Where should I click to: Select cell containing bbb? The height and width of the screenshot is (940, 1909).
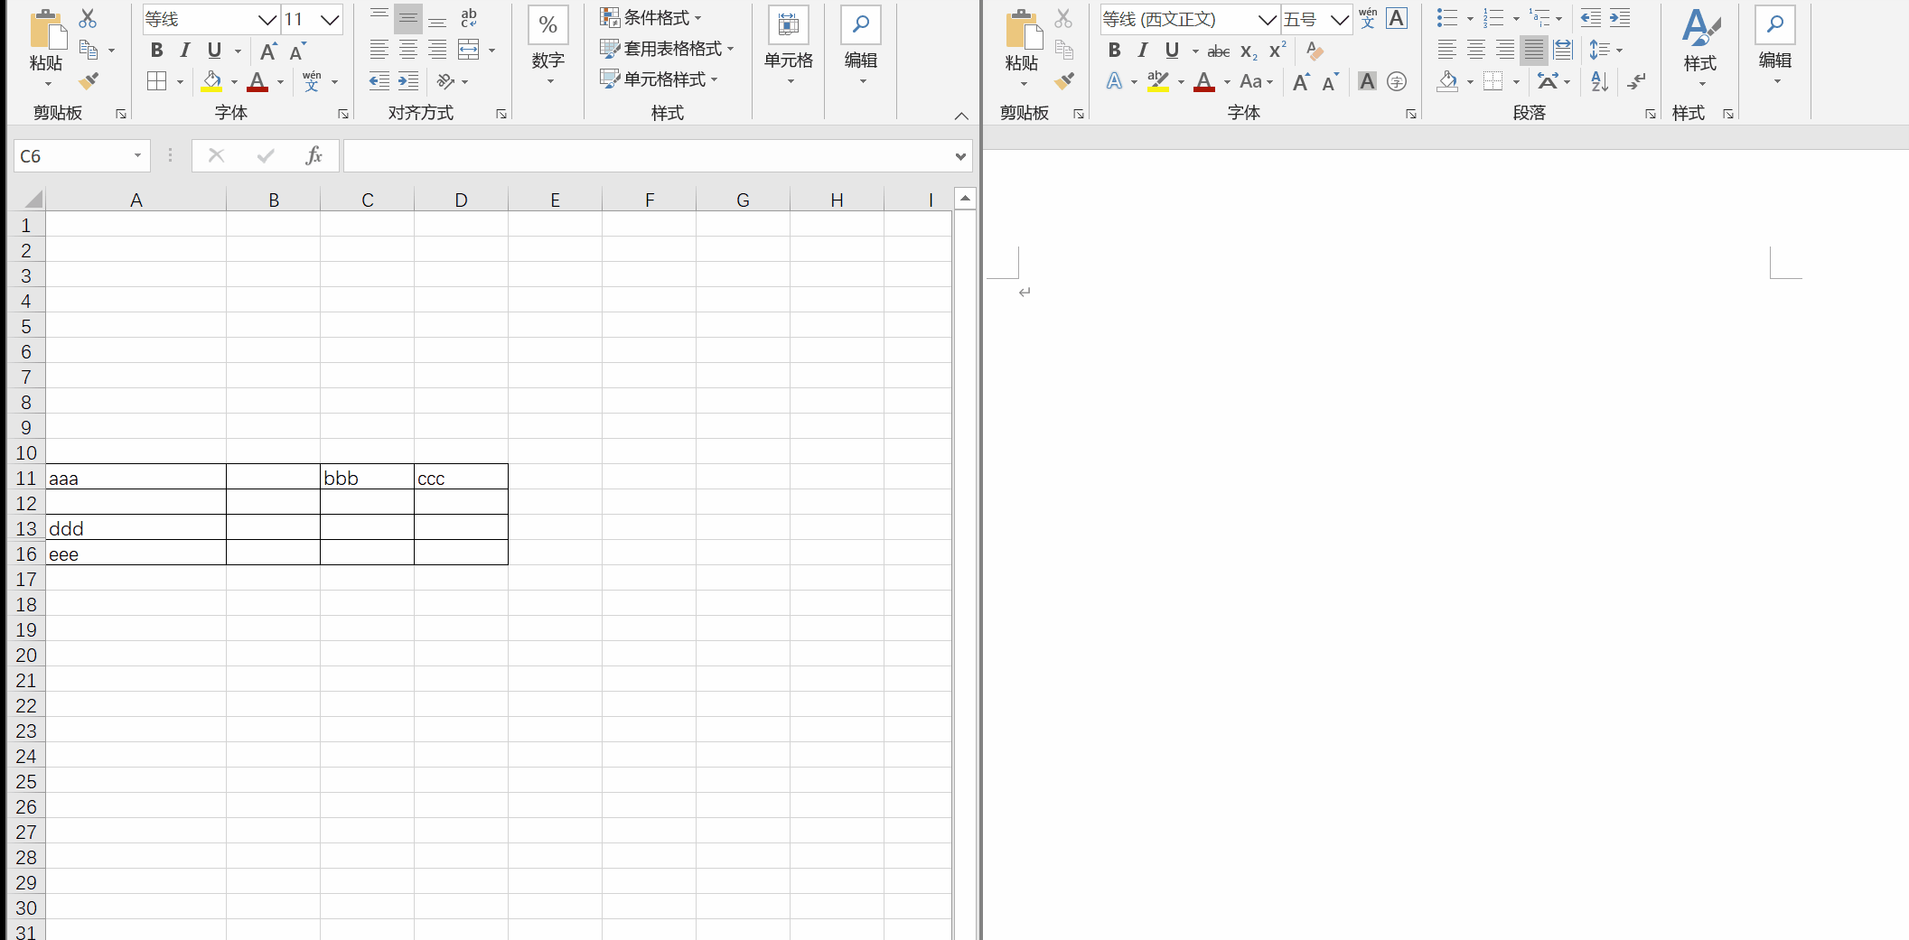[x=368, y=477]
